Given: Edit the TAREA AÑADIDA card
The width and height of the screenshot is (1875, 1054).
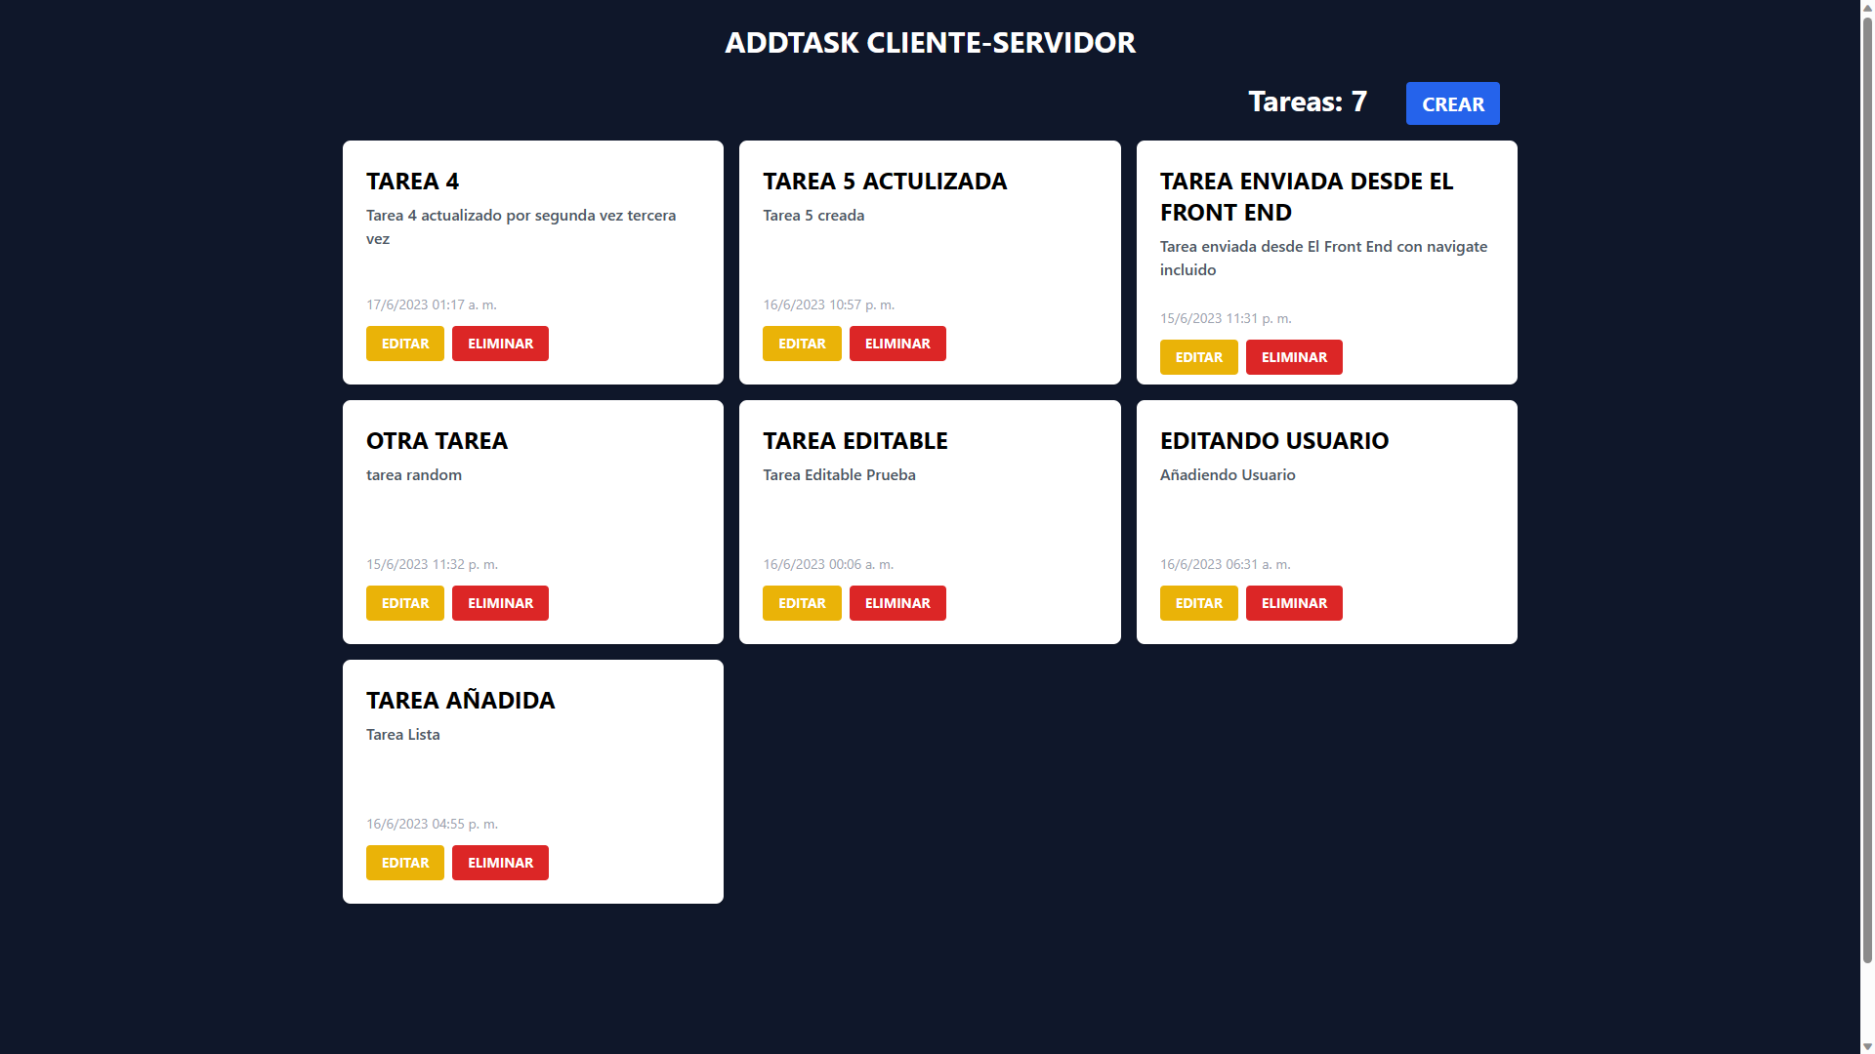Looking at the screenshot, I should click(x=404, y=863).
